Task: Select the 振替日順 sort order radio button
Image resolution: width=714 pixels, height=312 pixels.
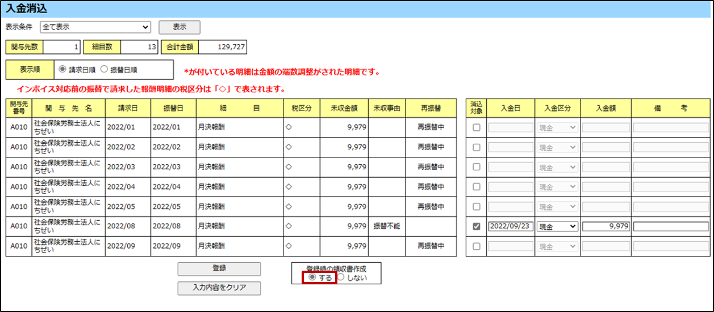Action: 103,70
